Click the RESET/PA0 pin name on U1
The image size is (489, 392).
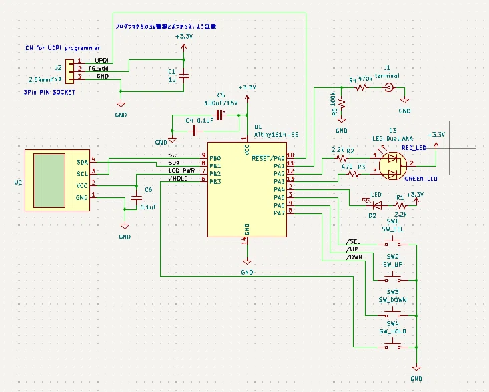[268, 158]
